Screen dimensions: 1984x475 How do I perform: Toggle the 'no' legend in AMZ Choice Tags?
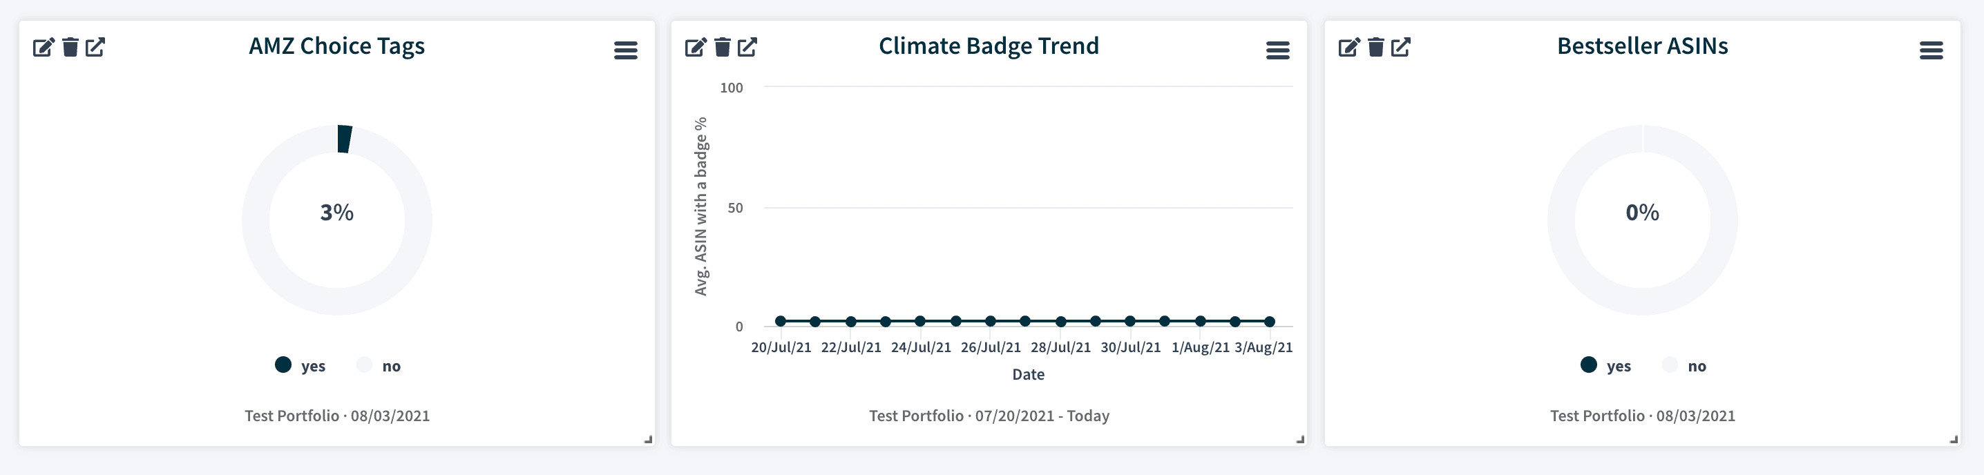coord(380,366)
